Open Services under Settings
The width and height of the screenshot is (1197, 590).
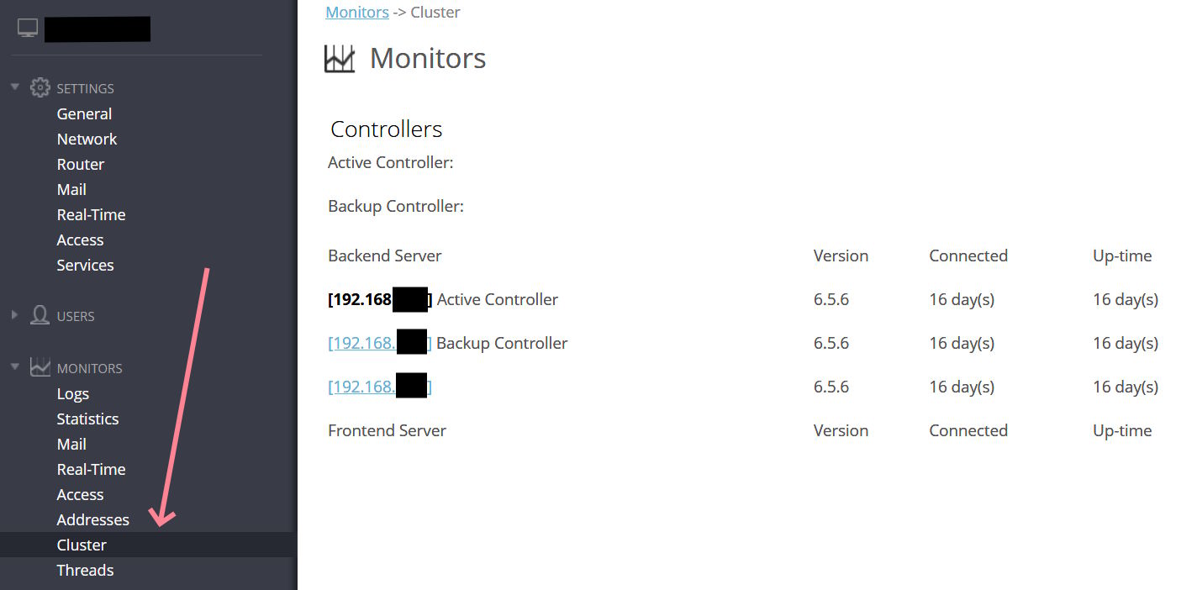pyautogui.click(x=85, y=265)
